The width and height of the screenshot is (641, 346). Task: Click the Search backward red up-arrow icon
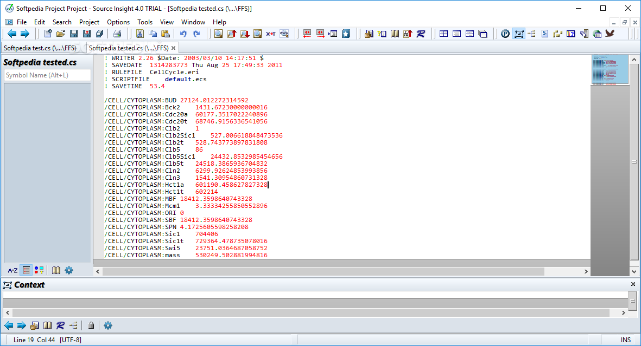click(x=232, y=34)
